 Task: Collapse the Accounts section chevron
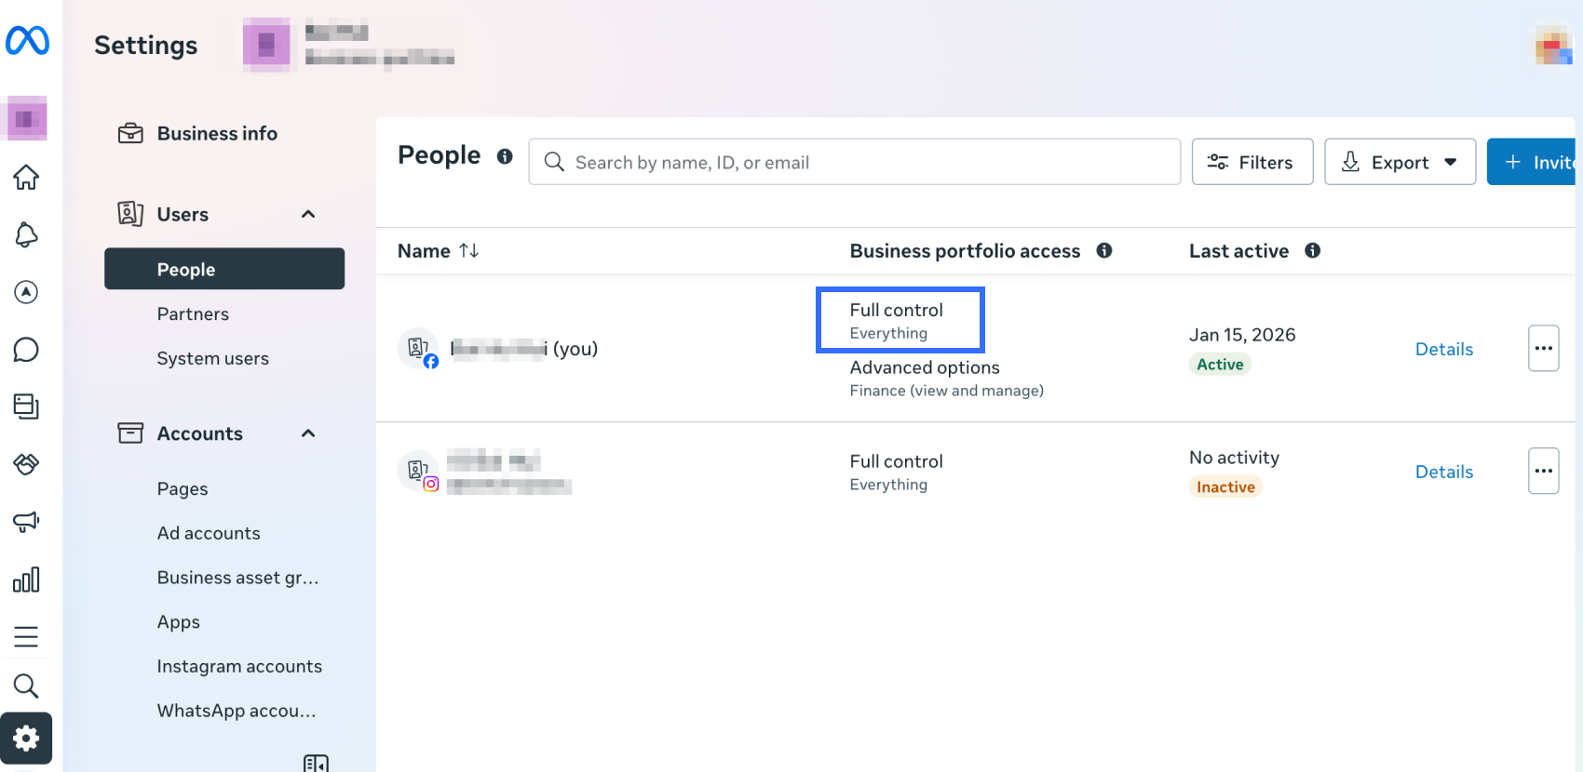[308, 433]
